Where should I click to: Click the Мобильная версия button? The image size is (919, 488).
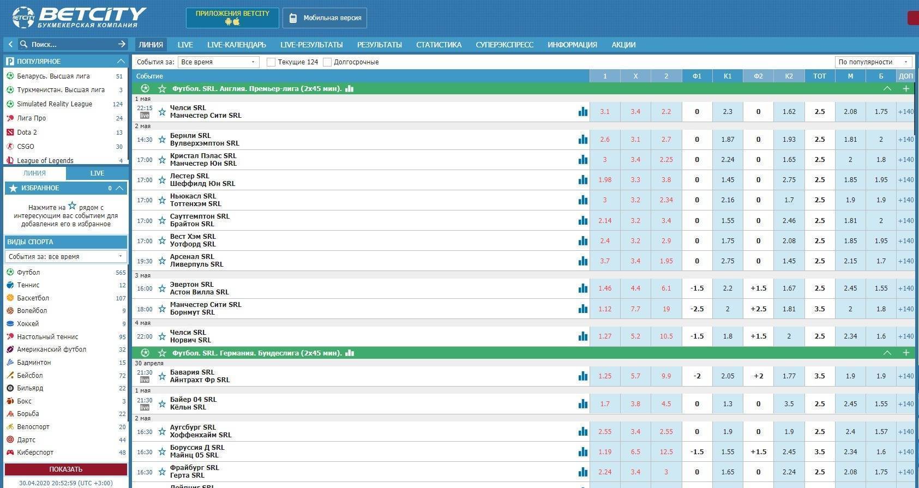point(325,18)
